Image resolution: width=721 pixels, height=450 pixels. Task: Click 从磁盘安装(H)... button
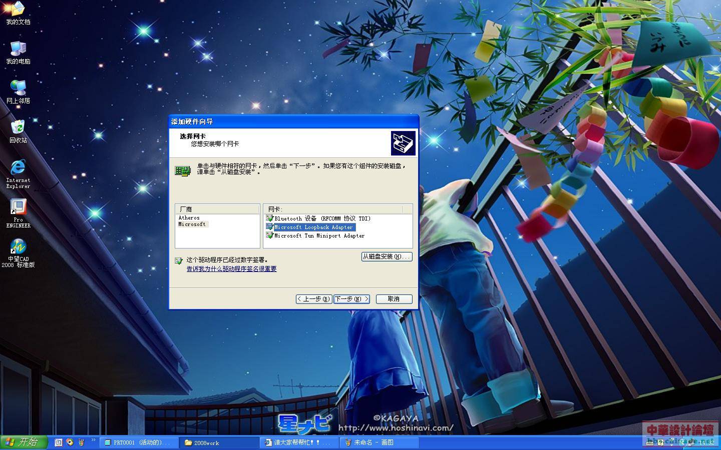[x=387, y=256]
